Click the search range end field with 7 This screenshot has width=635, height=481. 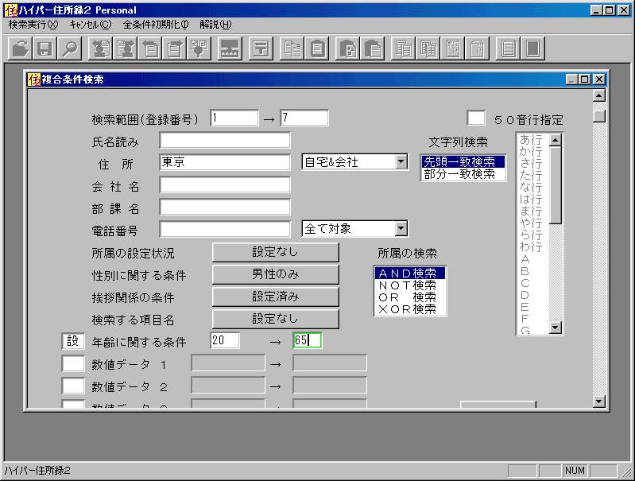304,118
